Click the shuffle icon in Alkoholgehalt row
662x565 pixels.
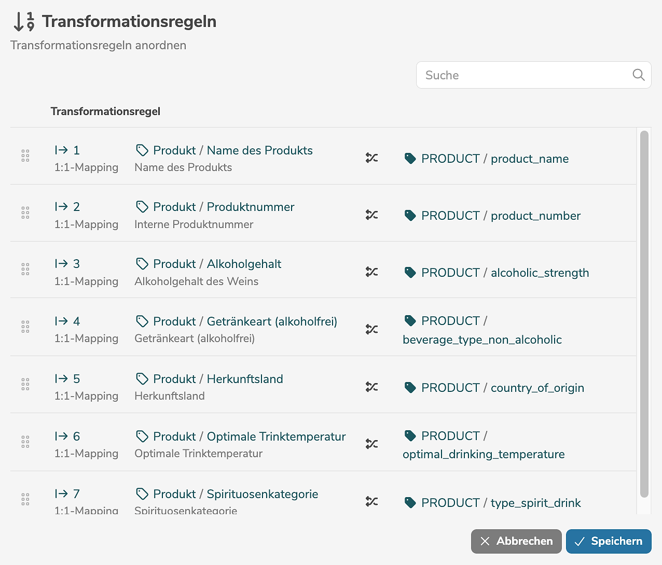coord(371,272)
